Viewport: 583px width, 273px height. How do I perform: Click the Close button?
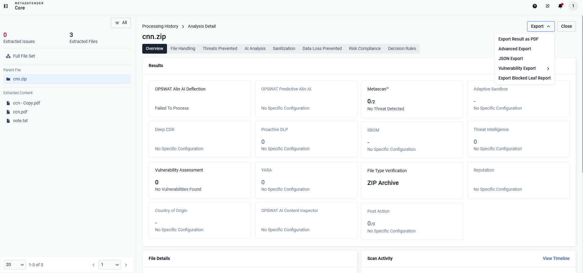[x=567, y=27]
